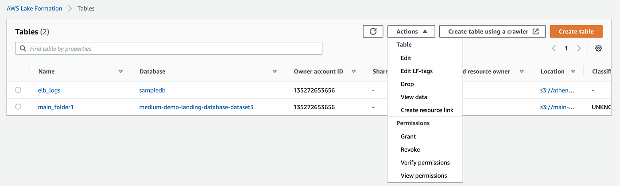The image size is (620, 186).
Task: Open the sampledb database link
Action: coord(152,90)
